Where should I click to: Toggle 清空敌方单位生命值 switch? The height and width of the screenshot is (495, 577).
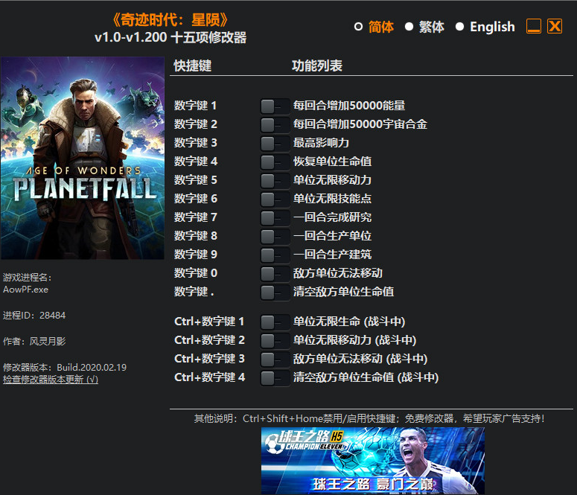point(275,293)
